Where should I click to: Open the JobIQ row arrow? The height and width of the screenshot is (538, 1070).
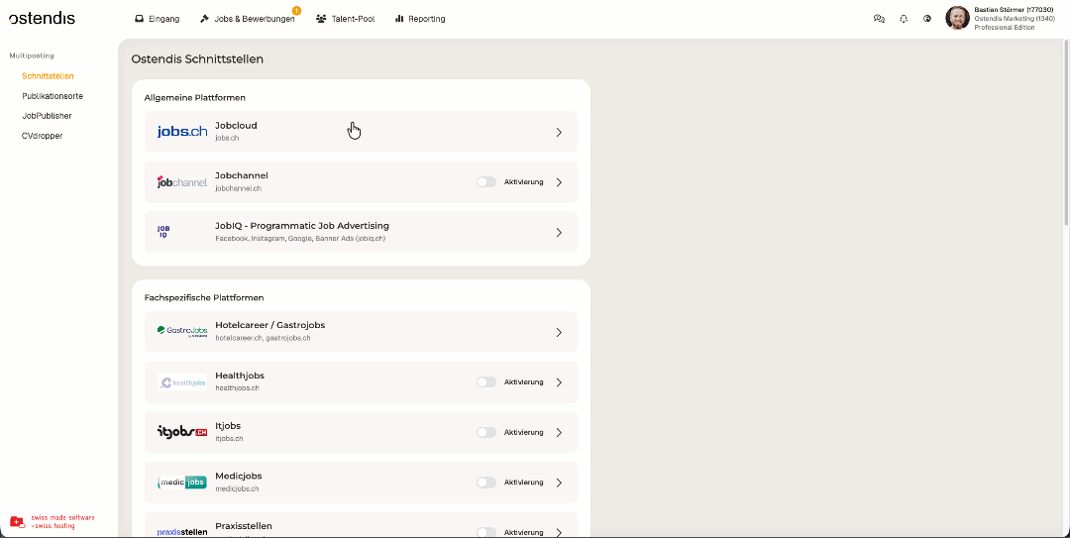click(x=559, y=233)
